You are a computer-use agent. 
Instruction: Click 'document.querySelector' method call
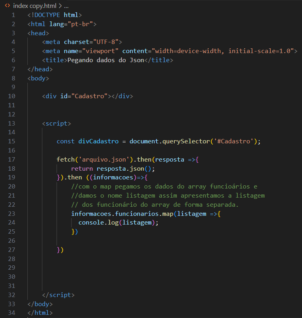click(x=170, y=141)
